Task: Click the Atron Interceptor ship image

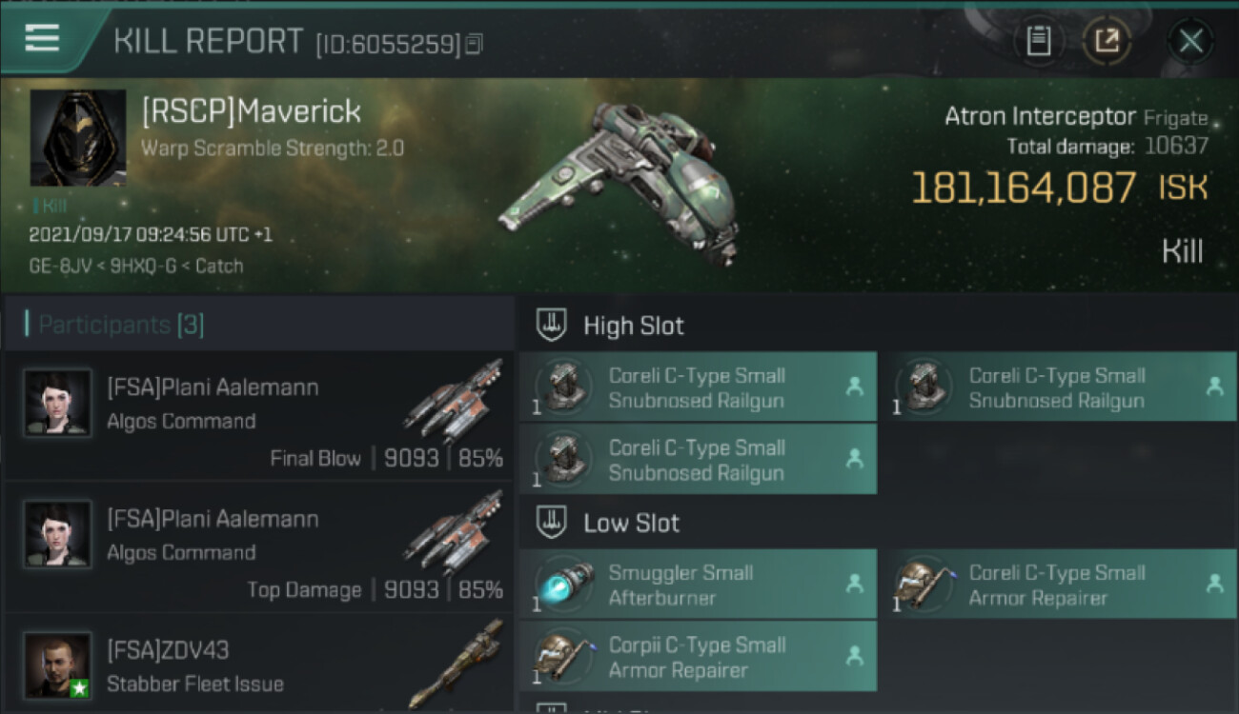Action: pos(621,181)
